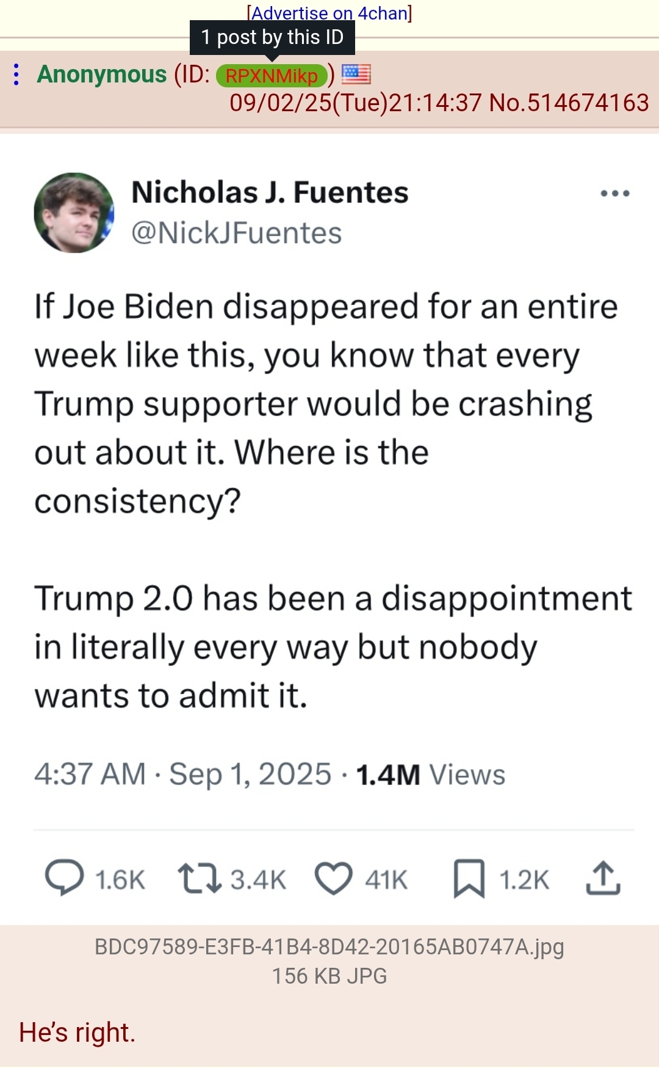Click the tweet text about Joe Biden
Image resolution: width=659 pixels, height=1068 pixels.
click(326, 403)
